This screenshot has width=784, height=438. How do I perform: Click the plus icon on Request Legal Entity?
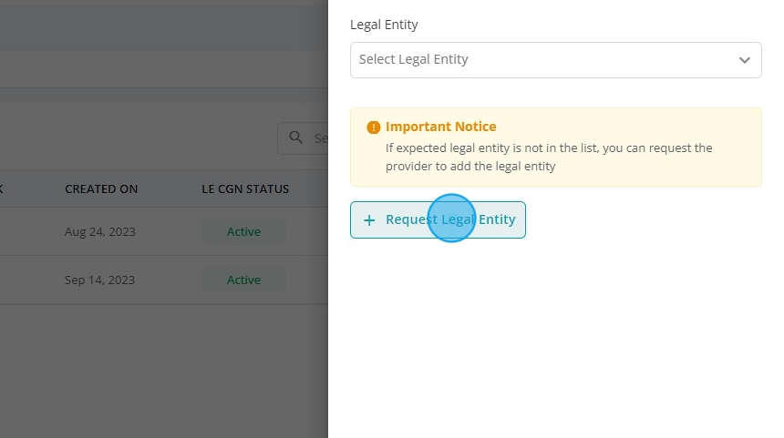coord(369,220)
